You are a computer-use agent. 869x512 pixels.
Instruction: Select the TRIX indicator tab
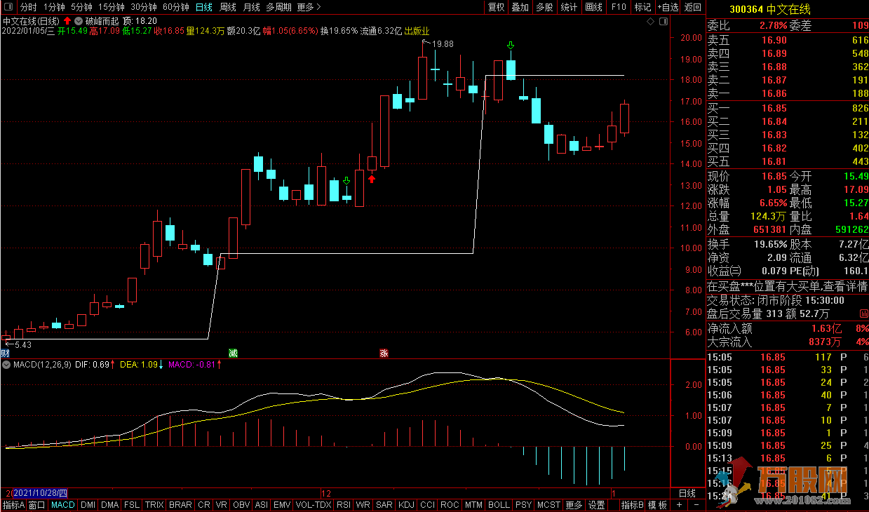click(x=154, y=505)
